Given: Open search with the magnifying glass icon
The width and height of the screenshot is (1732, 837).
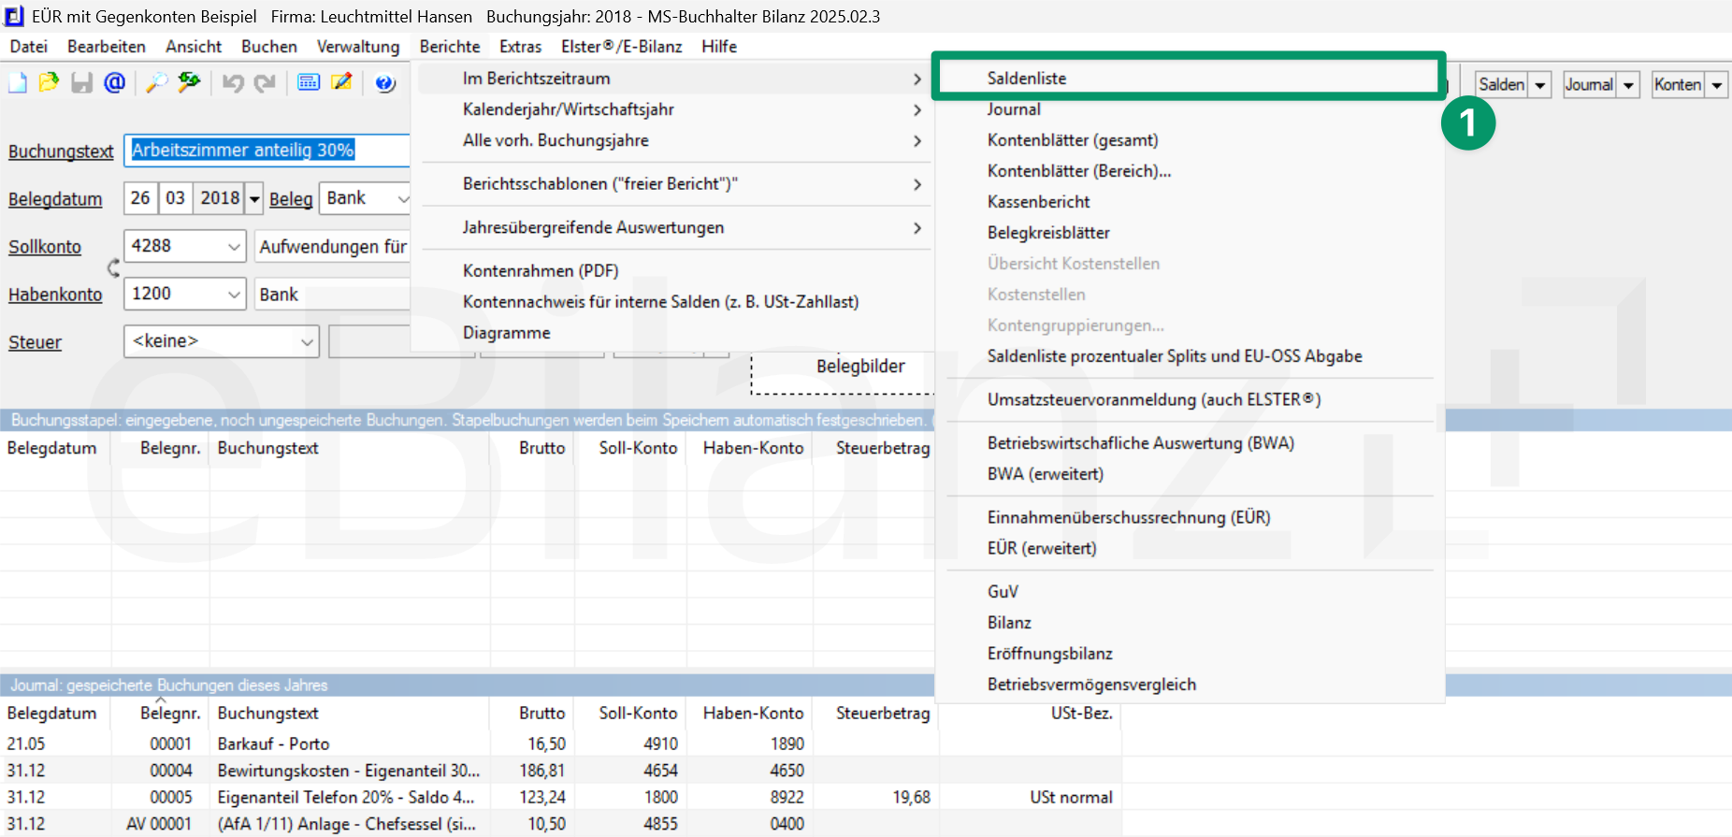Looking at the screenshot, I should [156, 83].
